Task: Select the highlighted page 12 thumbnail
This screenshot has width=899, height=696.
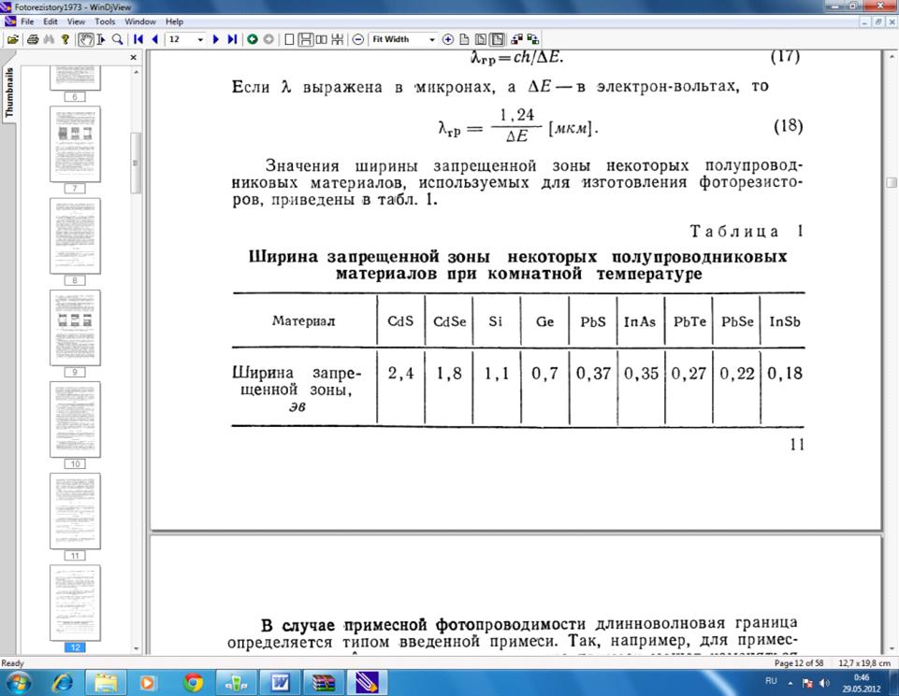Action: click(x=75, y=603)
